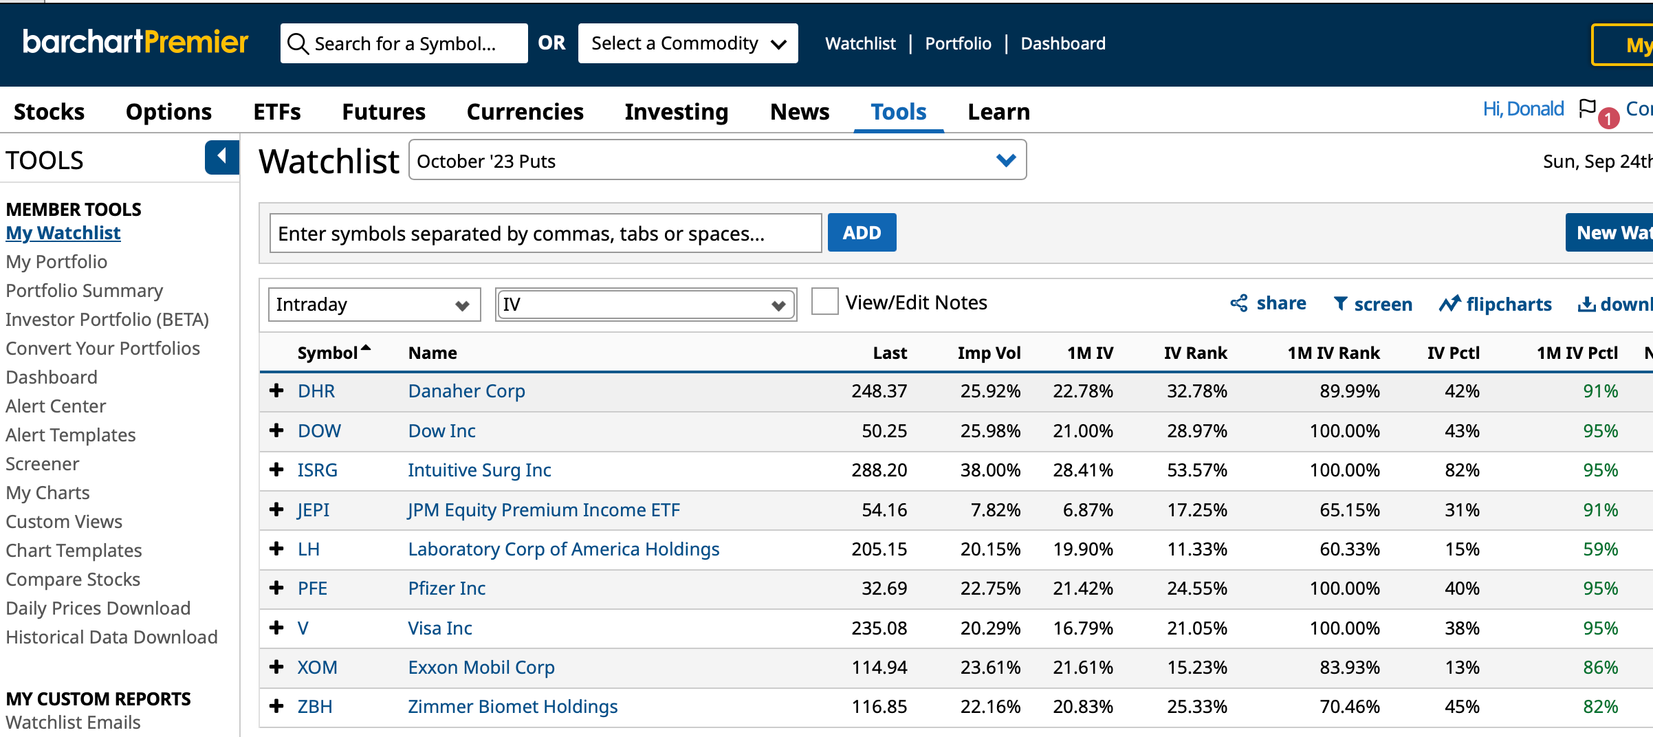Expand the JEPI row plus icon

276,509
